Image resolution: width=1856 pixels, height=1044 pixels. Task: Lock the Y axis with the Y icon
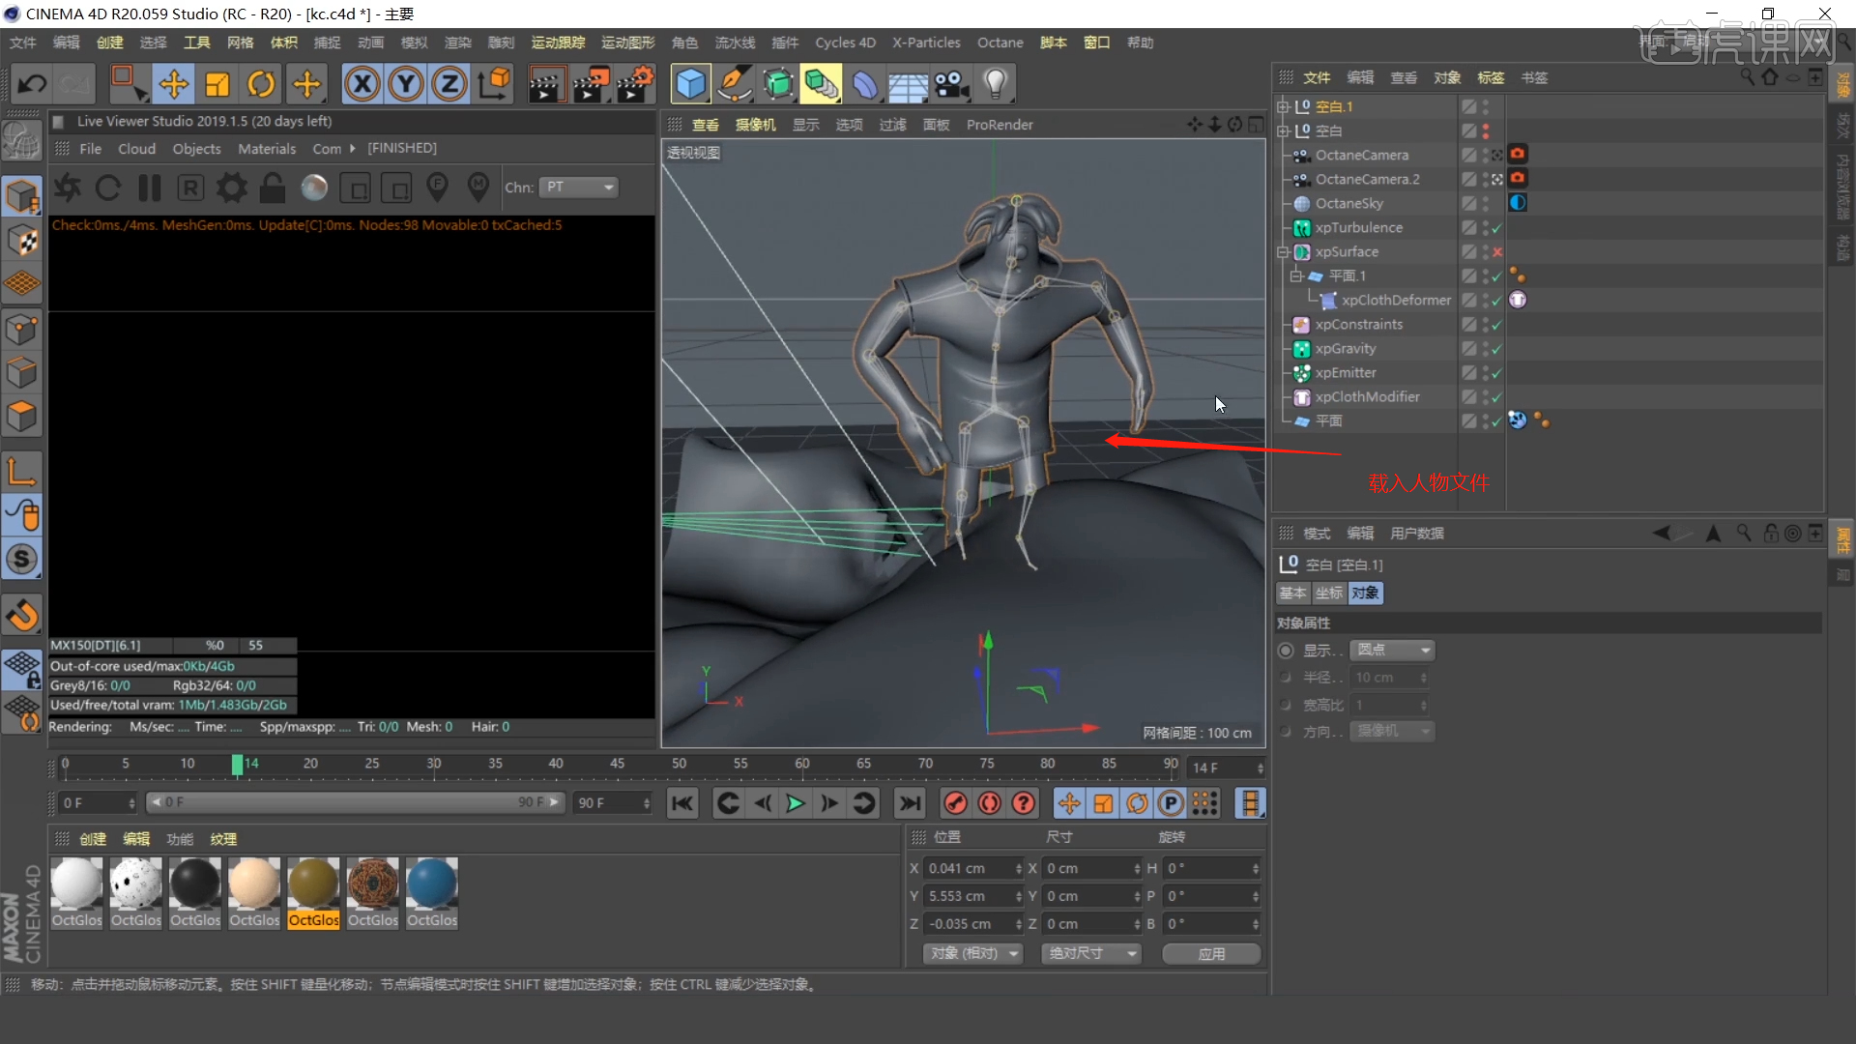[x=405, y=84]
